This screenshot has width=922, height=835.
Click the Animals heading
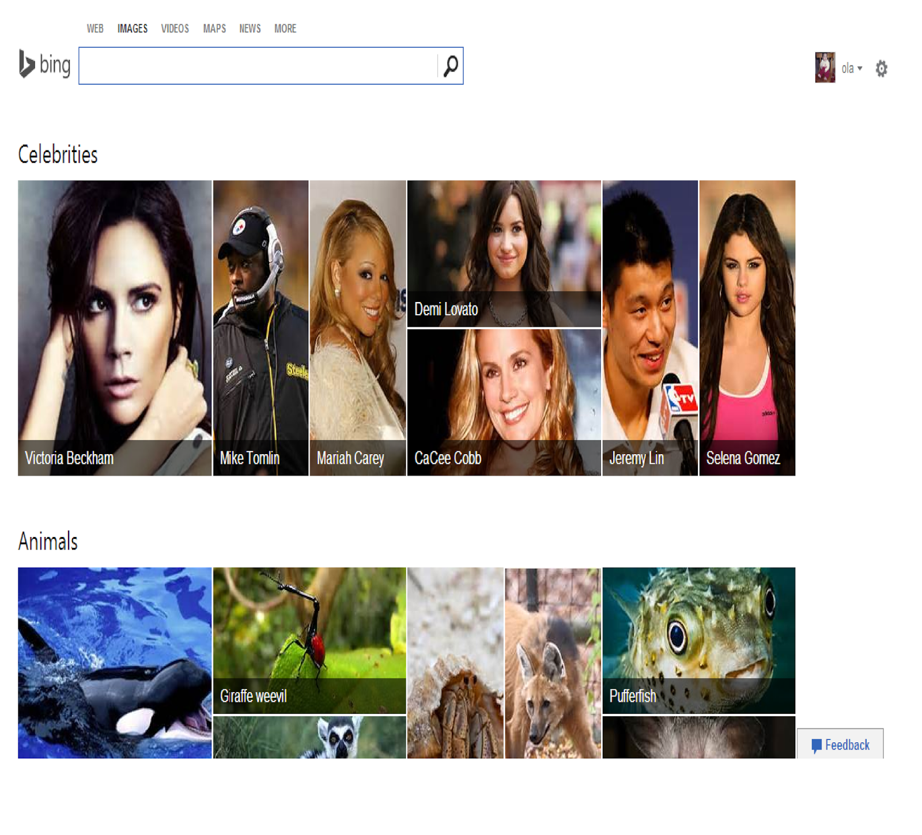[48, 541]
